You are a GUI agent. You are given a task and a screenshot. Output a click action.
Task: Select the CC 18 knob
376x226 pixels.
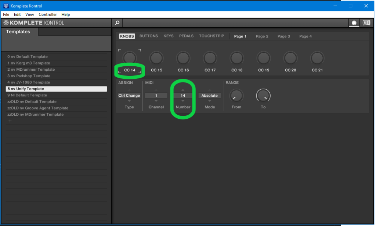click(237, 58)
